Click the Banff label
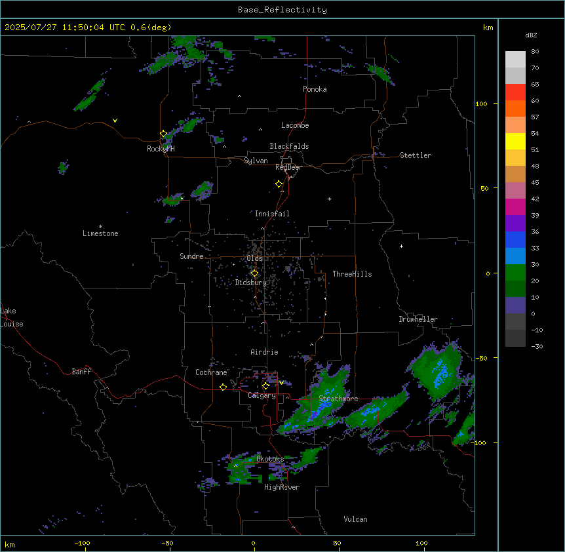Screen dimensions: 565x552 (x=81, y=372)
